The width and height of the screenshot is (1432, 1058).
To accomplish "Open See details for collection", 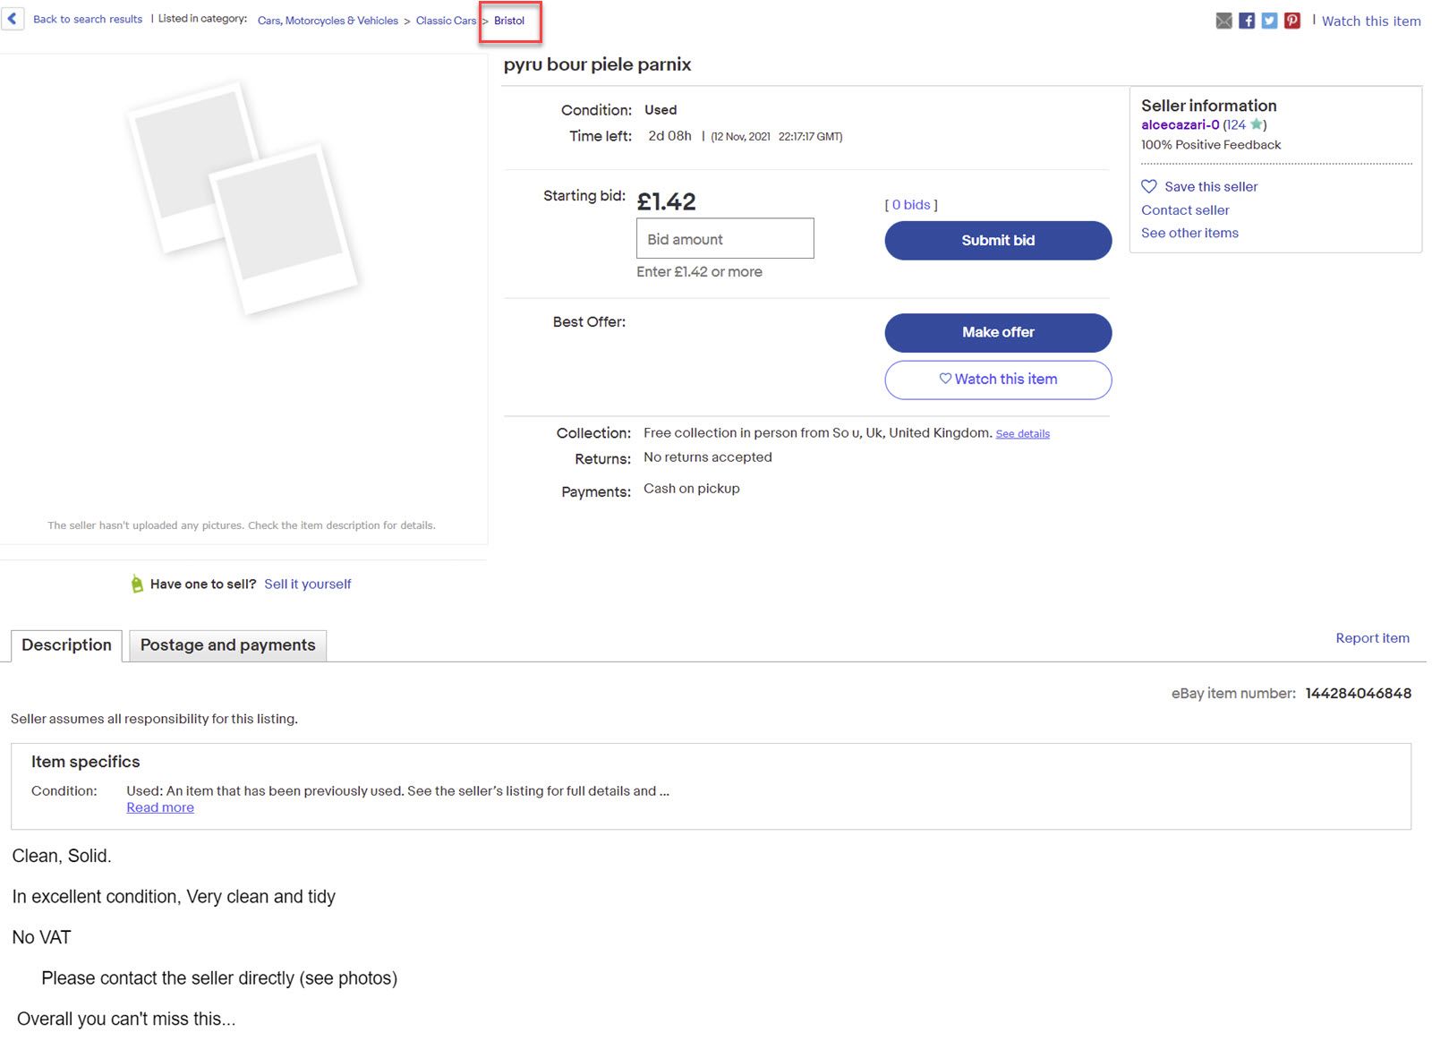I will (1022, 434).
